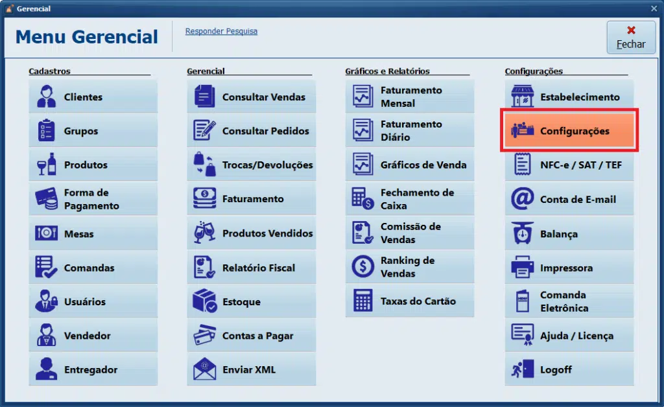Viewport: 664px width, 407px height.
Task: Click the Logoff label
Action: tap(556, 369)
